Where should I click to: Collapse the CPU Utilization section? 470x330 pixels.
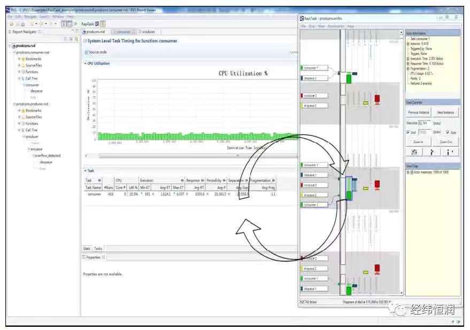point(85,64)
